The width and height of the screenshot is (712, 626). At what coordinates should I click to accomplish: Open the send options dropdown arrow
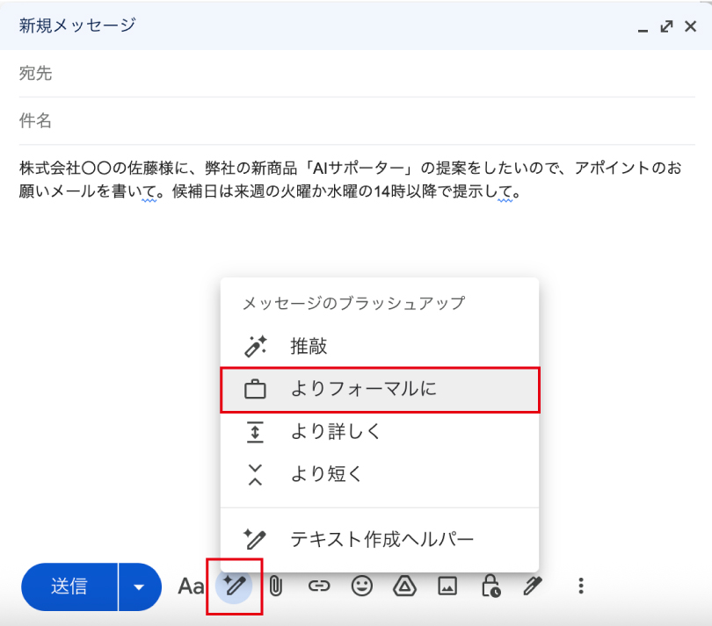coord(138,586)
